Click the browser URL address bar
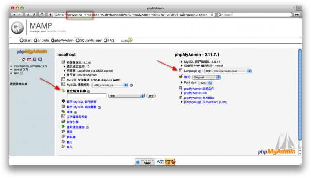 pos(134,15)
